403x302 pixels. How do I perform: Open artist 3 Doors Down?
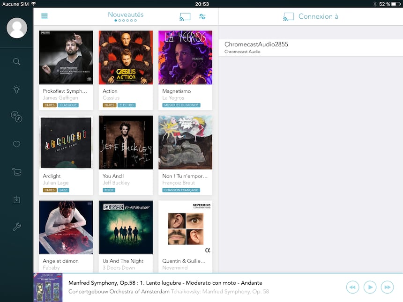coord(119,268)
